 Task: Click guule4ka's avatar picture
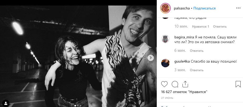click(165, 63)
